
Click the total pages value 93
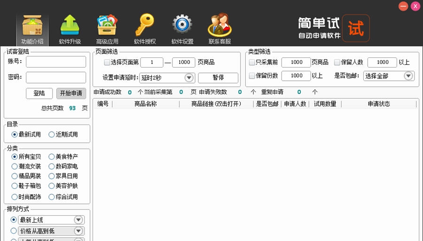(x=72, y=108)
